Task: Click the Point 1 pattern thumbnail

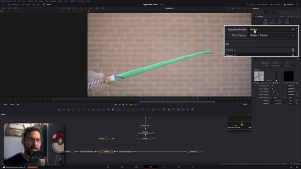Action: click(259, 76)
